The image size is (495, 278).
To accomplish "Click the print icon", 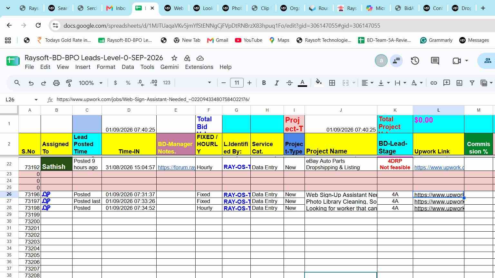I will [56, 83].
